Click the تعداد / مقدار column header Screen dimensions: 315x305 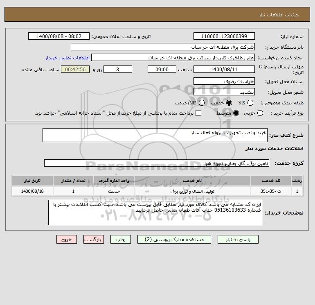[73, 181]
